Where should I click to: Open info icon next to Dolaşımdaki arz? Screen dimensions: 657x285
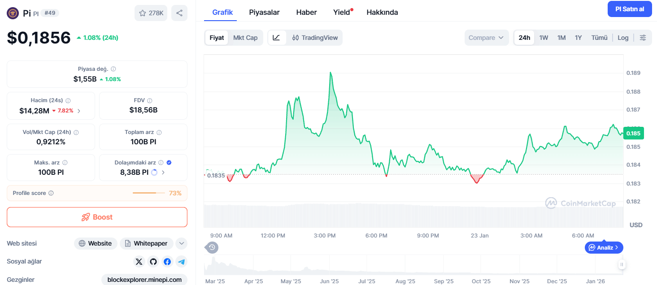point(161,163)
